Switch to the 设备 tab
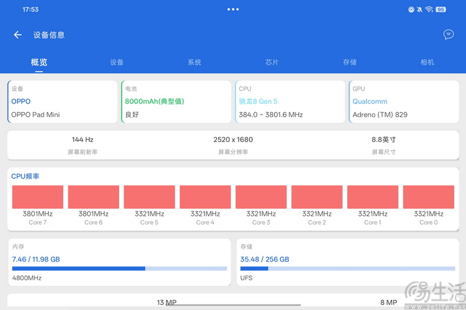 point(117,63)
